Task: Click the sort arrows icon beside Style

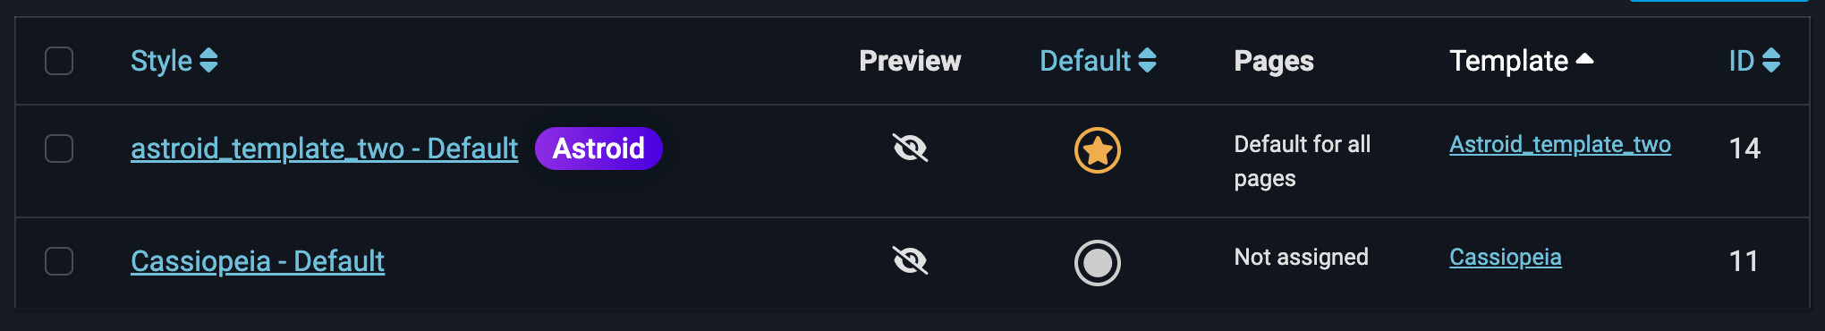Action: [x=208, y=61]
